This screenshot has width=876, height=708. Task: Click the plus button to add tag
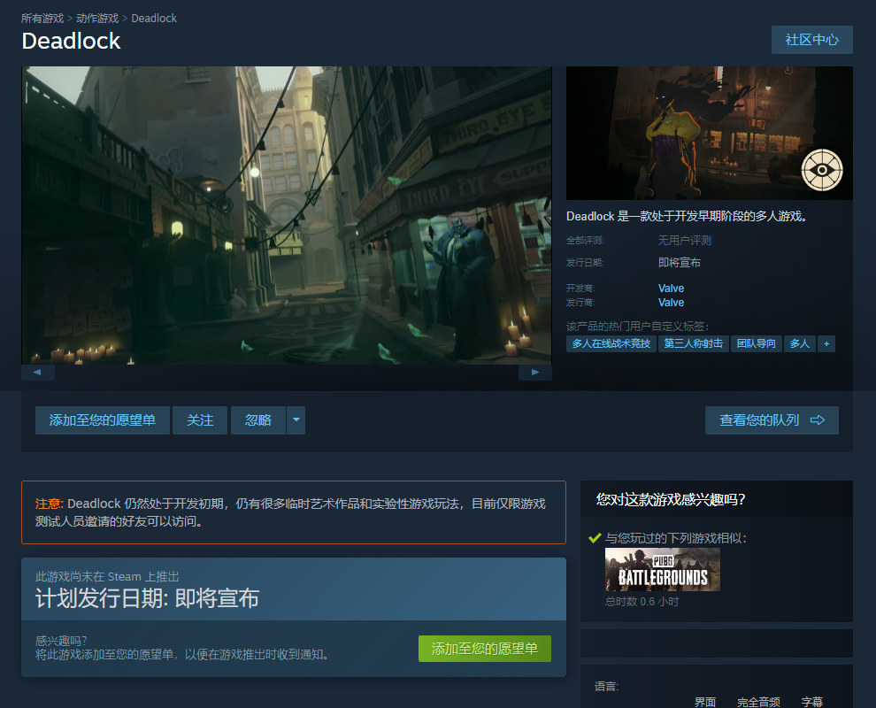(x=826, y=343)
